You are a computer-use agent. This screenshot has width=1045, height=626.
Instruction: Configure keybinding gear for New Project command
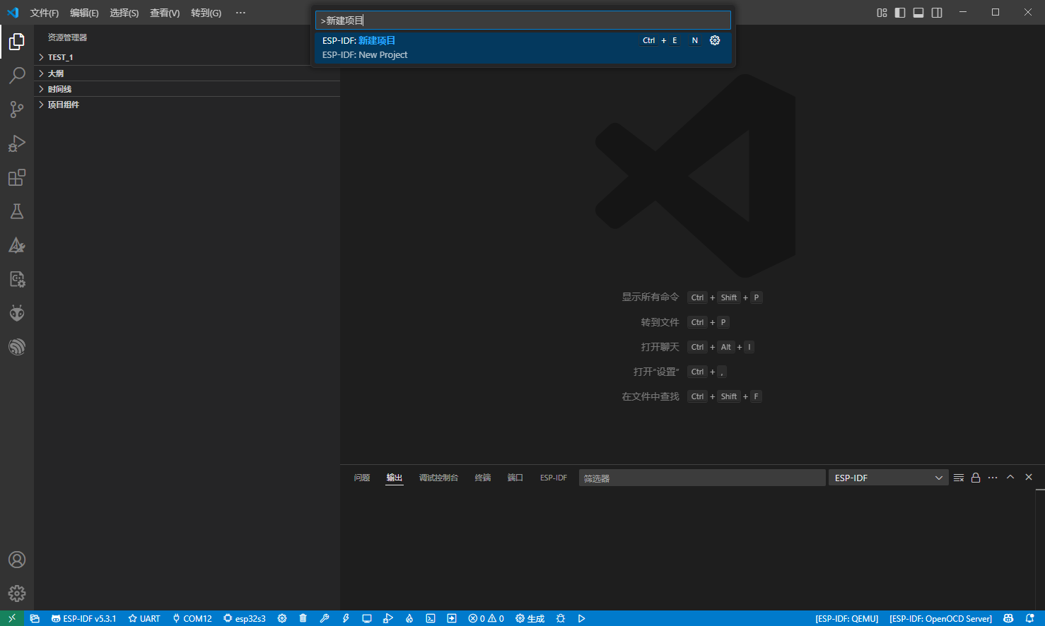(x=715, y=40)
